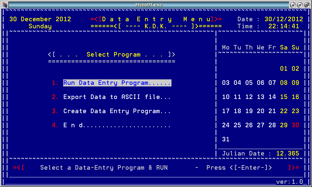Click the Press Enter prompt text
312x187 pixels.
239,168
